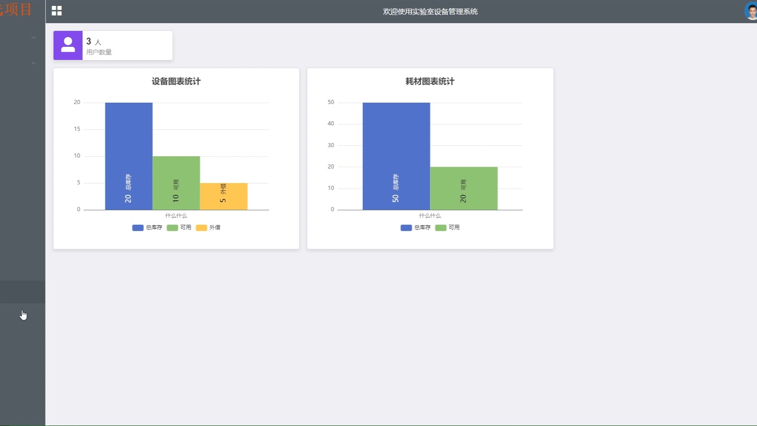Click the purple user count icon

68,45
